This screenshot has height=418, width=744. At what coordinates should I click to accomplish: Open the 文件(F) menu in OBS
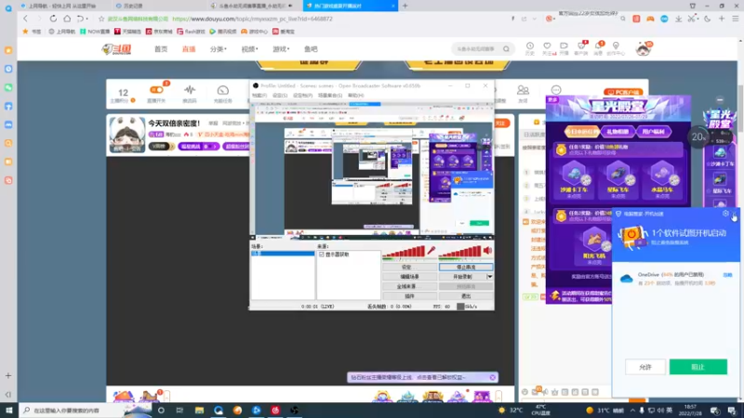[x=259, y=96]
